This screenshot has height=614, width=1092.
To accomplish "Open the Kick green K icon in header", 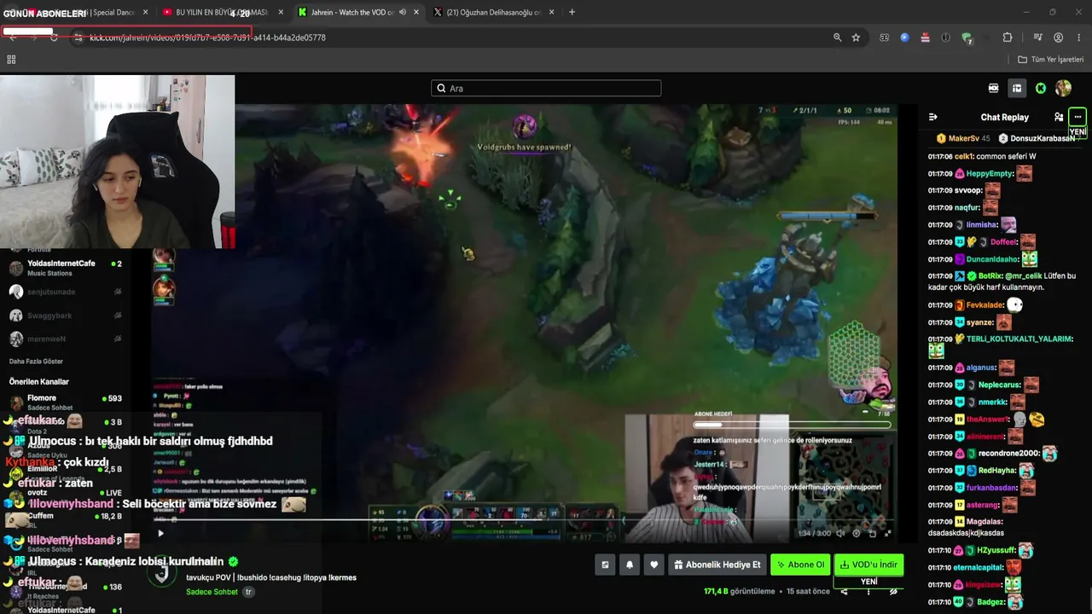I will pos(1041,88).
